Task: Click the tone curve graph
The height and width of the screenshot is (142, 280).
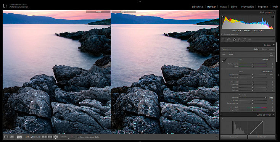Action: (x=248, y=127)
